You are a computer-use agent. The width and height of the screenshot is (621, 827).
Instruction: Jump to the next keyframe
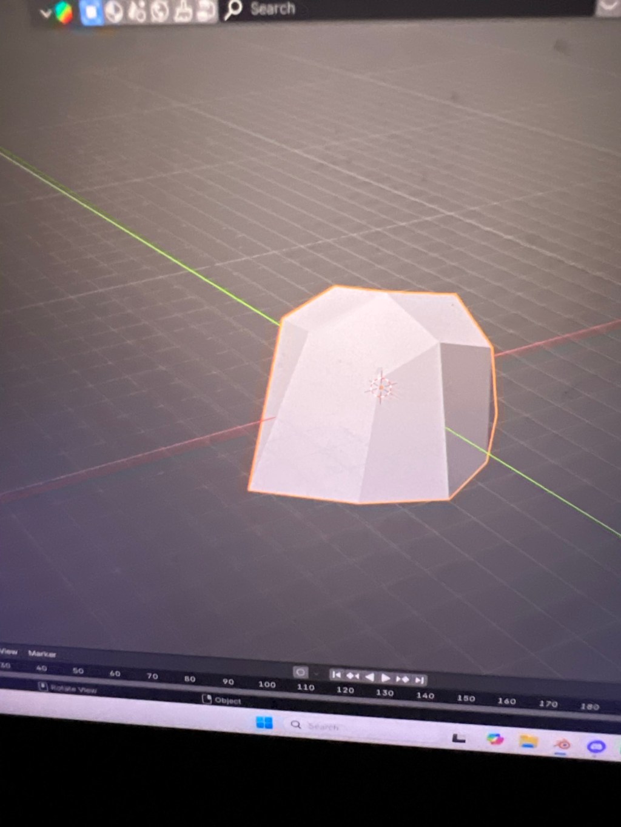(x=402, y=679)
